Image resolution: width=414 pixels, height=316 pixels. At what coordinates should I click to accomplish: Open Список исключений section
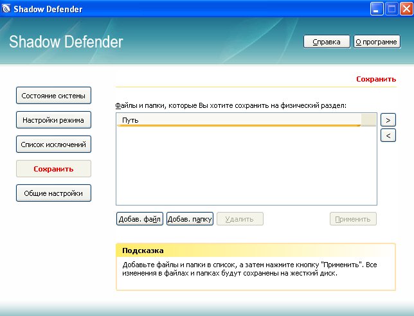pos(53,145)
